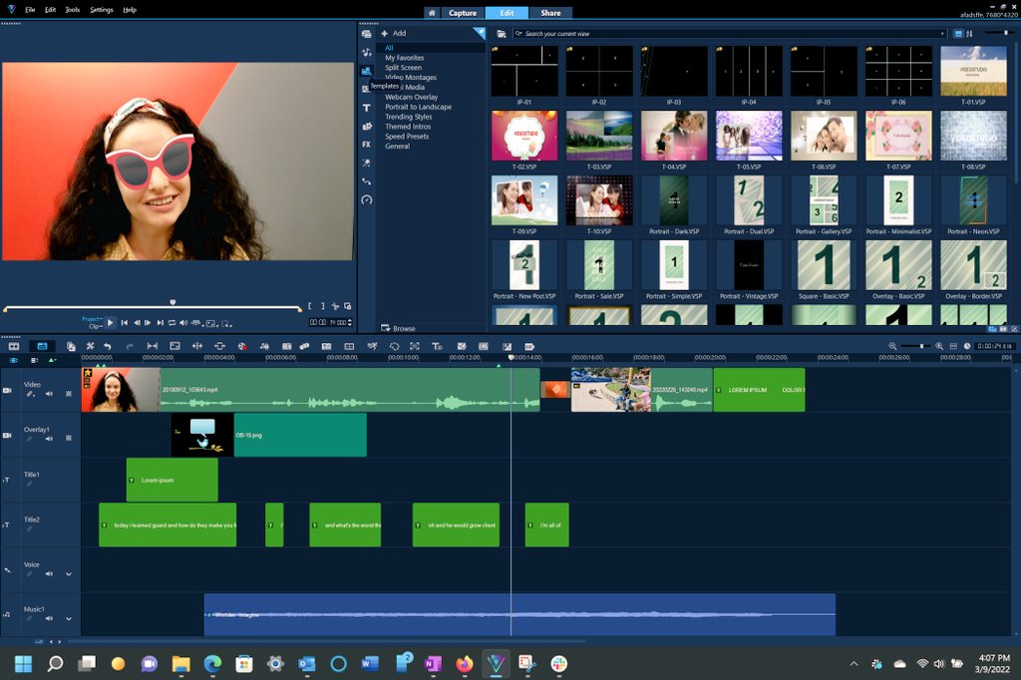Viewport: 1021px width, 680px height.
Task: Mute the Overlay1 track audio
Action: point(49,439)
